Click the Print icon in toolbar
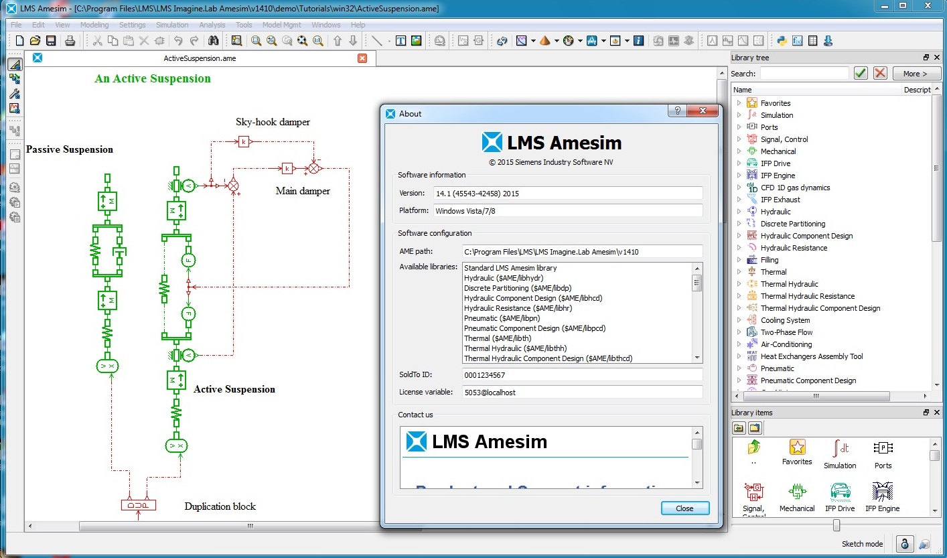Image resolution: width=947 pixels, height=558 pixels. 70,41
